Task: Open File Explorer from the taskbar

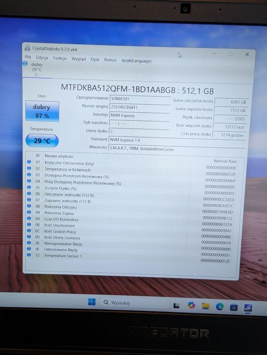Action: [206, 306]
